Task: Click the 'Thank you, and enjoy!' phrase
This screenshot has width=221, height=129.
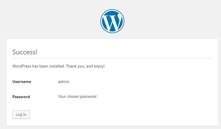Action: [x=85, y=66]
